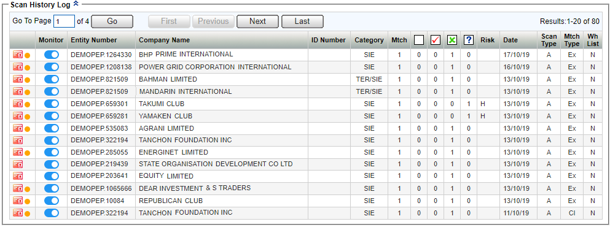Click the empty box column header icon
Screen dimensions: 610x227
tap(418, 40)
